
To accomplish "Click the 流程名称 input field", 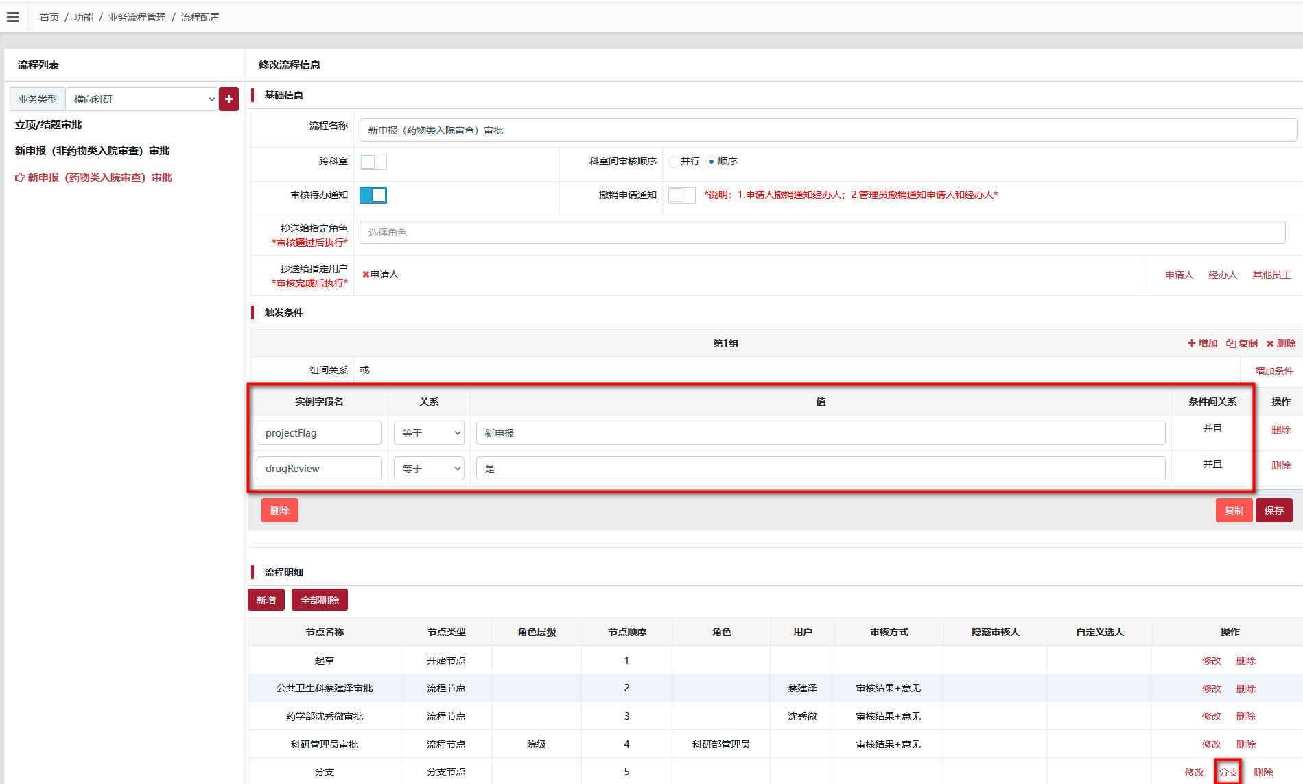I will (828, 130).
